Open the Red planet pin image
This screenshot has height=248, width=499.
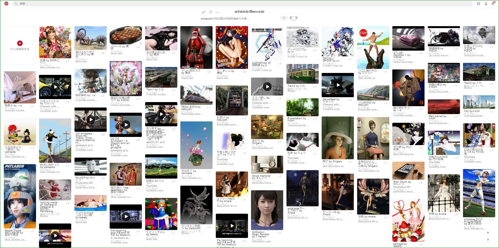pos(444,106)
